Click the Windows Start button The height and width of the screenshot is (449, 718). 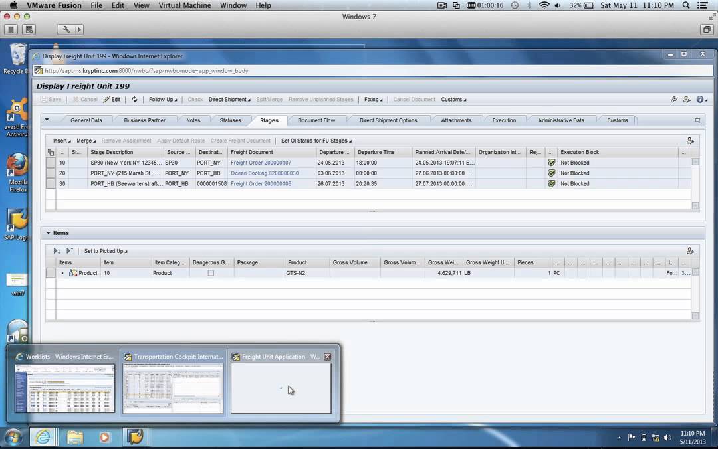(13, 438)
